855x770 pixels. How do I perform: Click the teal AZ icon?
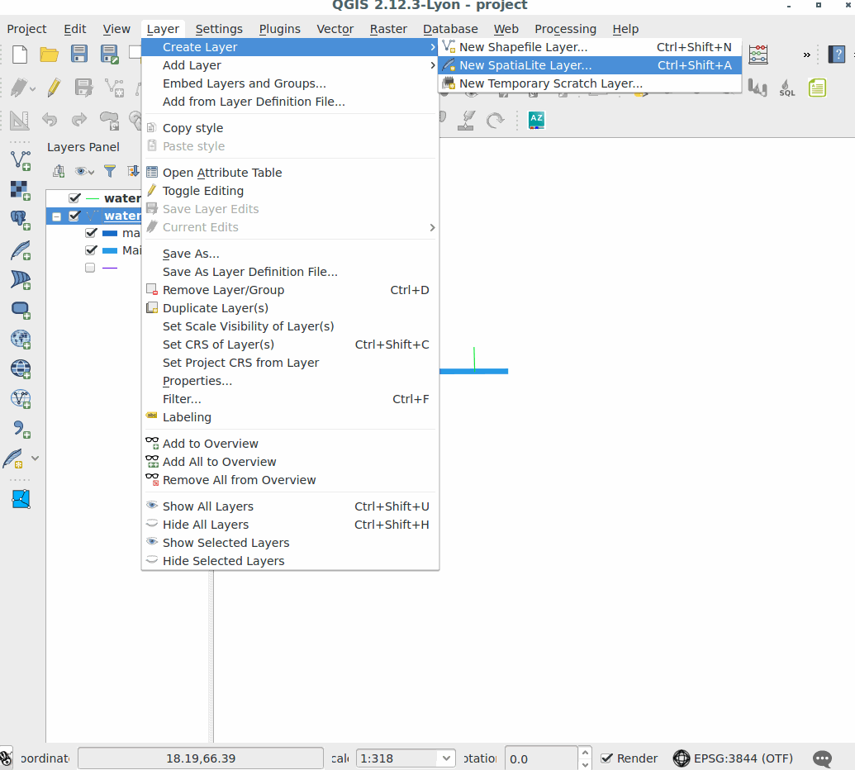point(537,120)
